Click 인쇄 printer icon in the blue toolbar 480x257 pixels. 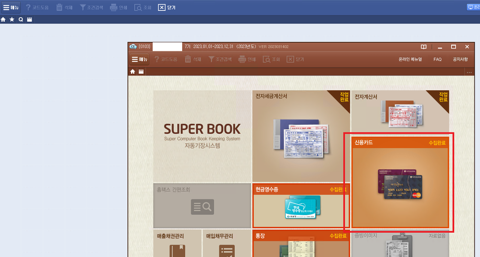tap(118, 7)
